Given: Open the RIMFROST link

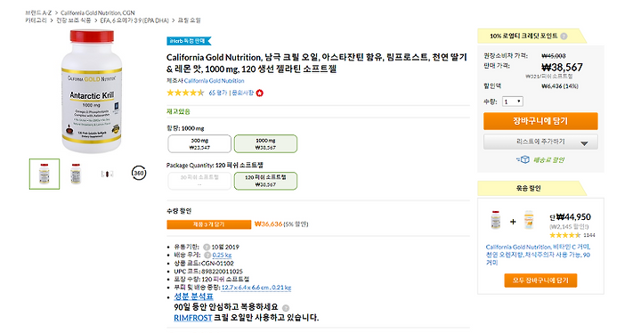Looking at the screenshot, I should [193, 318].
